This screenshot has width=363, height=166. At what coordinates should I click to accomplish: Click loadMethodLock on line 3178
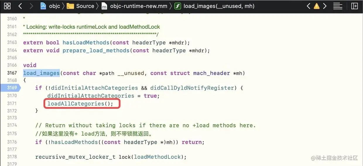click(x=157, y=157)
